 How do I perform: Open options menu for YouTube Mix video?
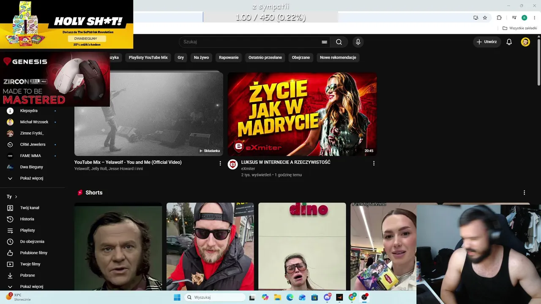tap(220, 163)
